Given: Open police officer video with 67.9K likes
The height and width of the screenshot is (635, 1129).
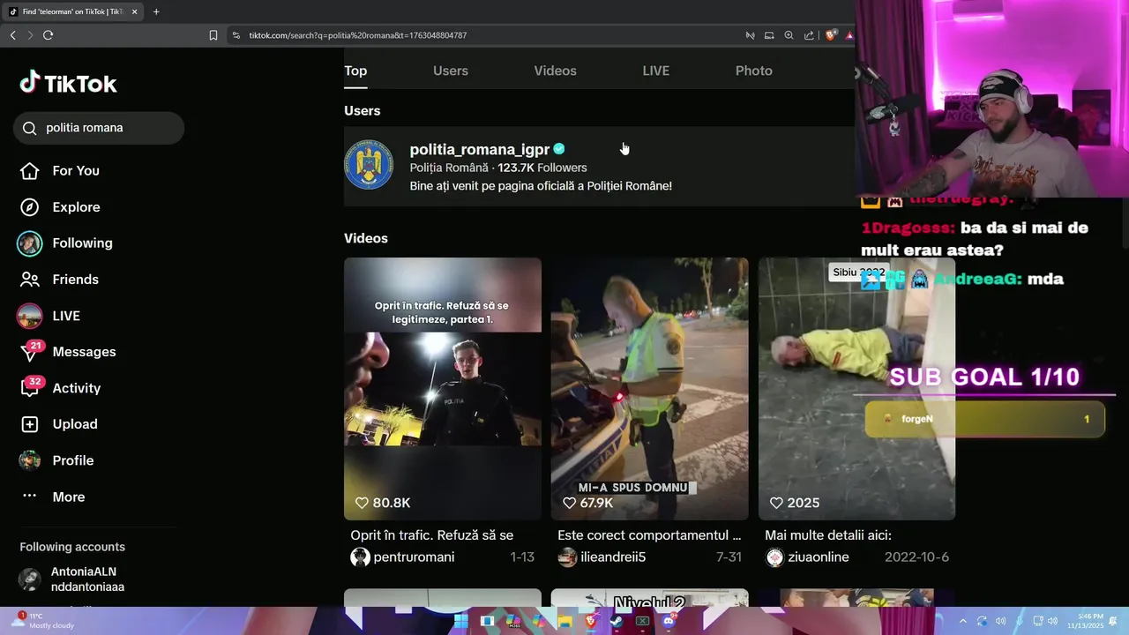Looking at the screenshot, I should point(650,389).
